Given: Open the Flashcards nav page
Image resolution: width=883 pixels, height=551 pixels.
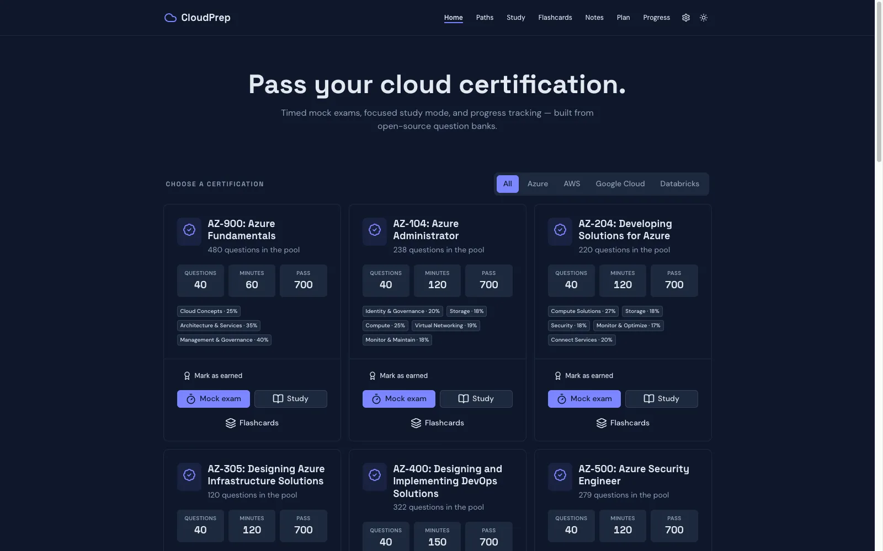Looking at the screenshot, I should click(555, 18).
